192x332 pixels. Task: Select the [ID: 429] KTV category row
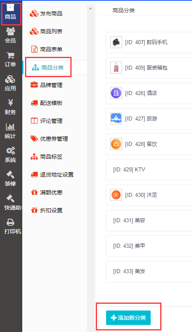[x=149, y=170]
